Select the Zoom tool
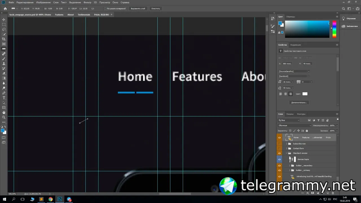 (4, 117)
